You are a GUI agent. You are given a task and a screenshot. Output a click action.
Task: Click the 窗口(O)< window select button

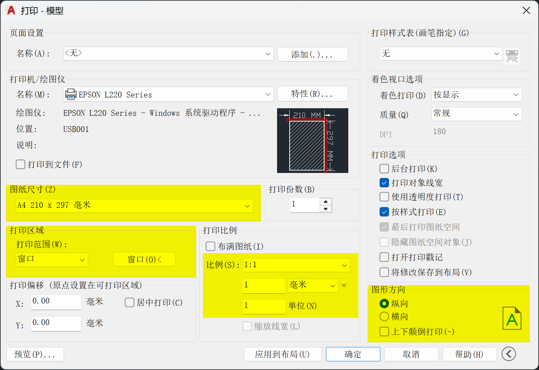tap(144, 259)
